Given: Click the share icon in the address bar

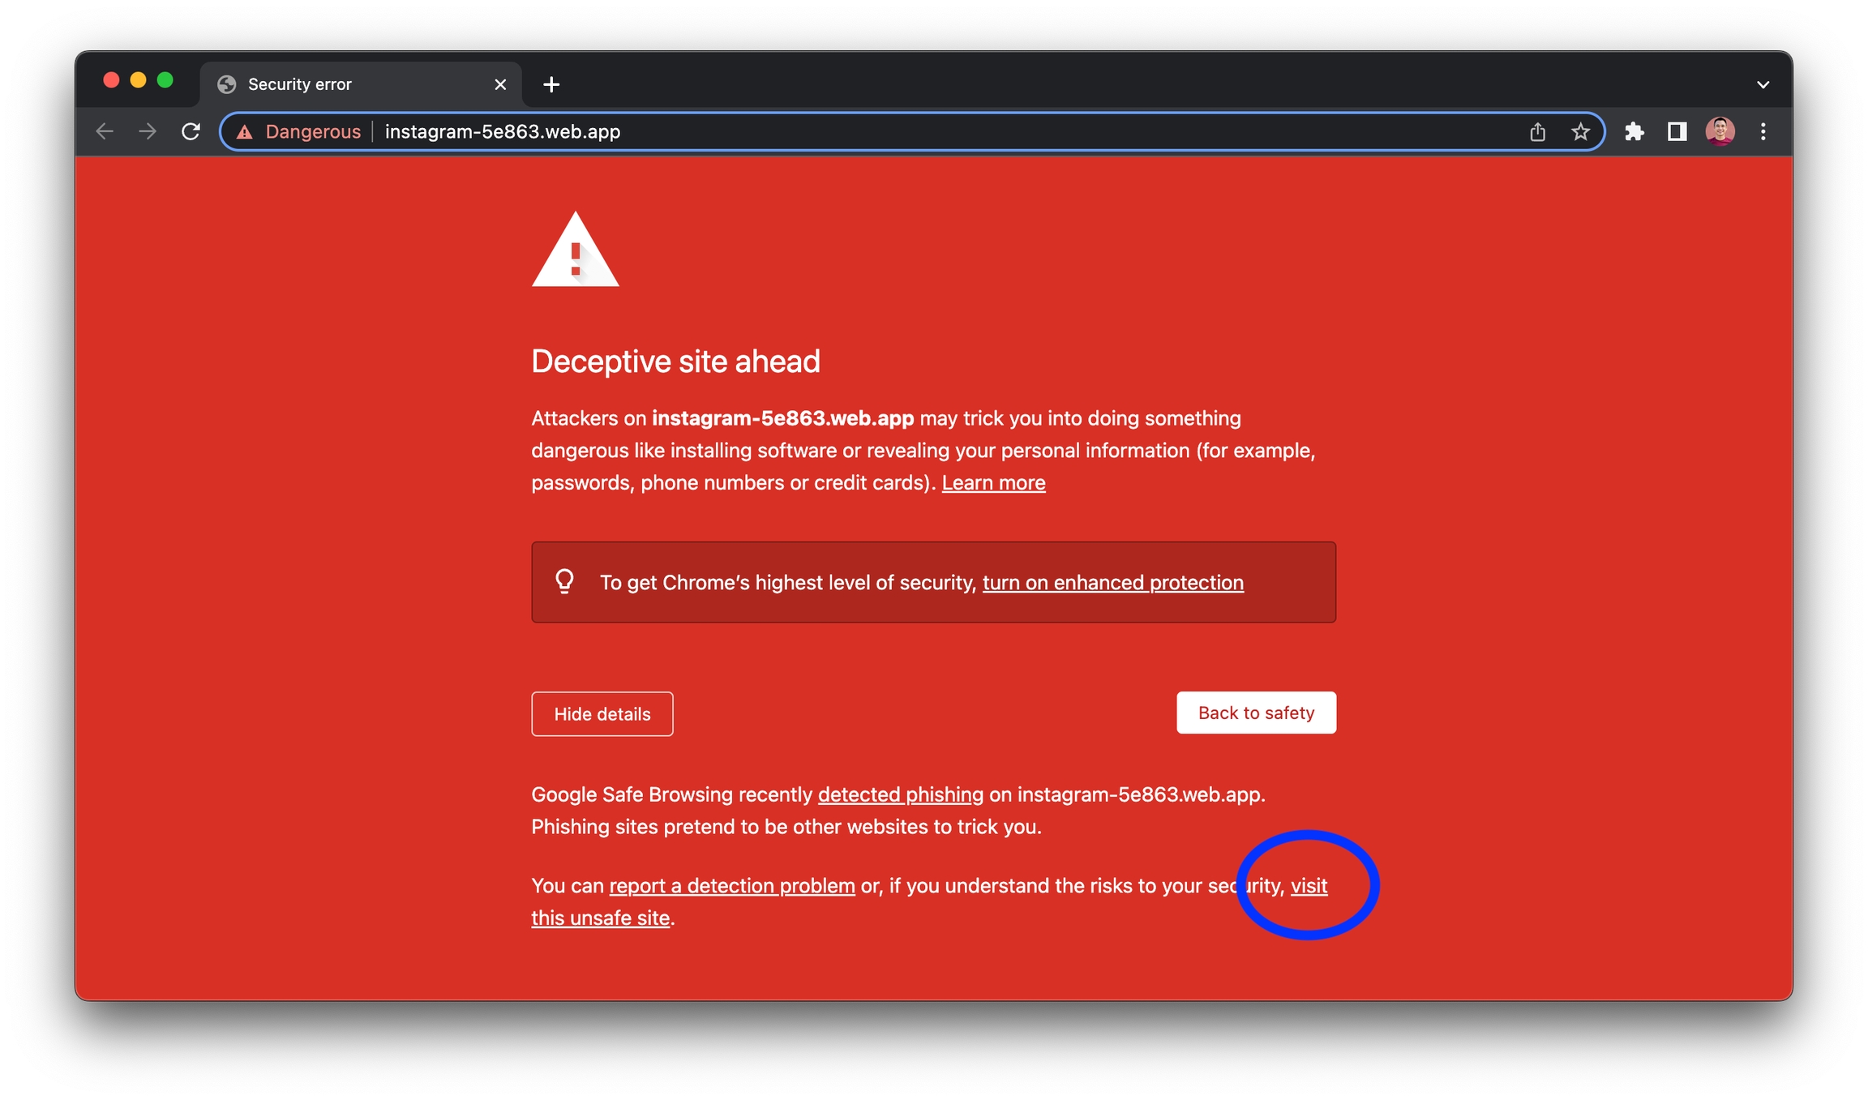Looking at the screenshot, I should pos(1537,131).
